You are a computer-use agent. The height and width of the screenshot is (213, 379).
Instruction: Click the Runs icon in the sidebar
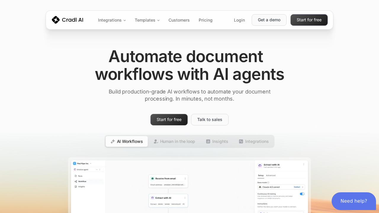(76, 176)
